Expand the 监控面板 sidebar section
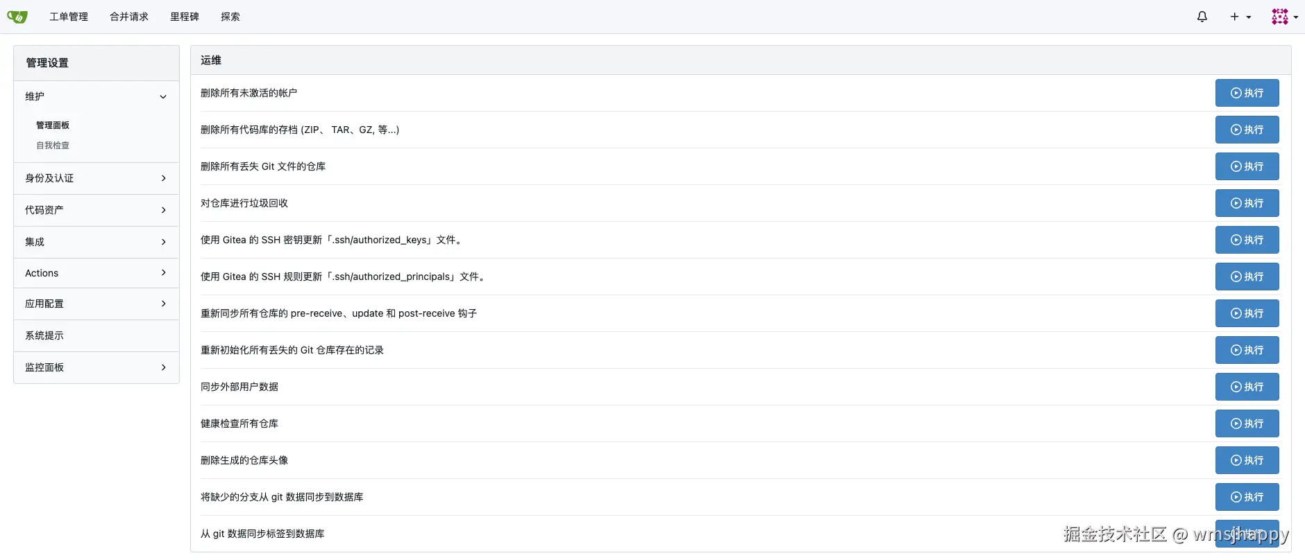Viewport: 1305px width, 560px height. 96,367
